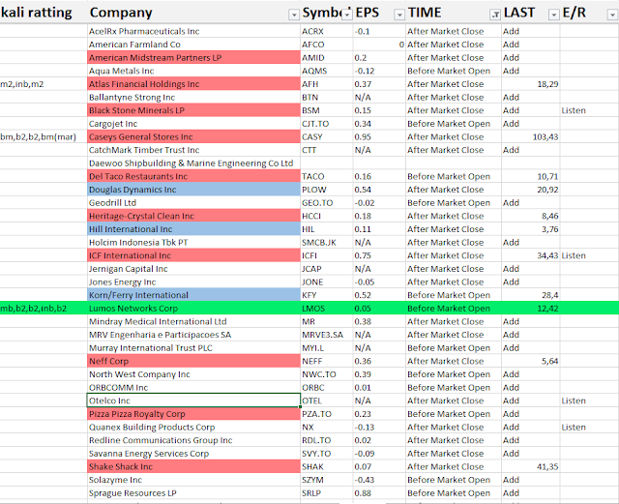Select the AcelRx Pharmaceuticals Inc cell

[x=193, y=31]
